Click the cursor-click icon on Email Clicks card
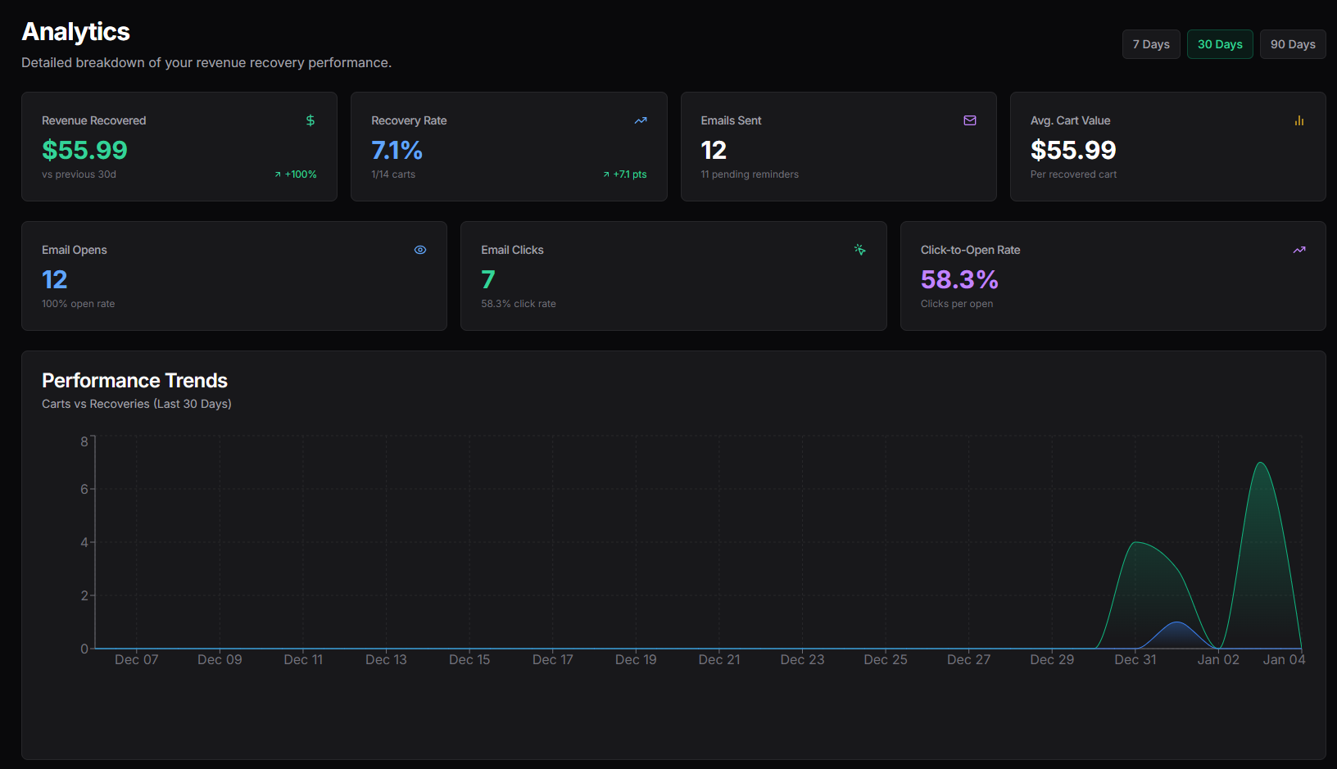This screenshot has height=769, width=1337. click(x=859, y=249)
